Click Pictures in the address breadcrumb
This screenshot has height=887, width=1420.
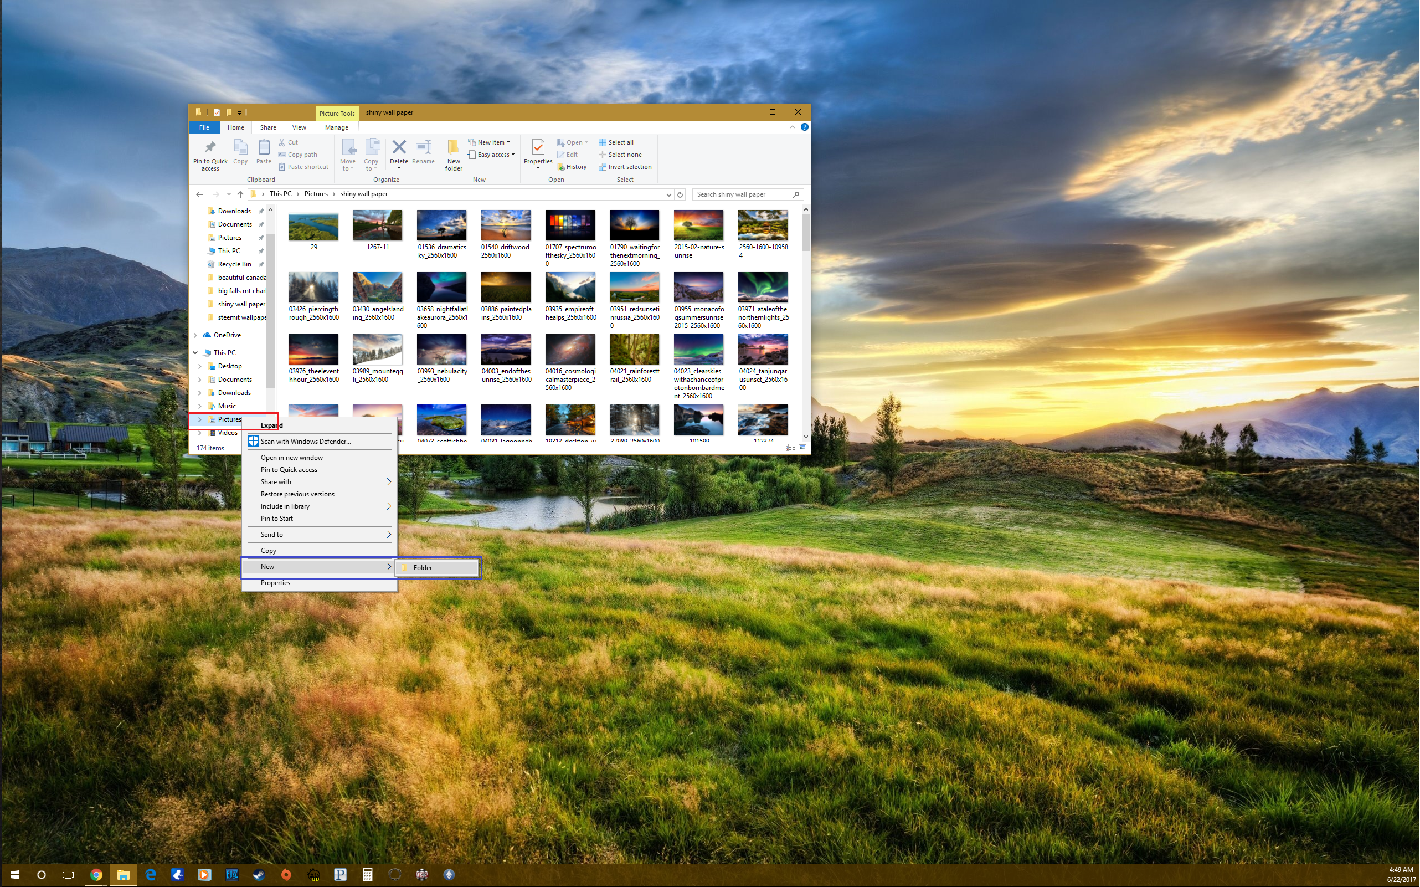pyautogui.click(x=316, y=194)
